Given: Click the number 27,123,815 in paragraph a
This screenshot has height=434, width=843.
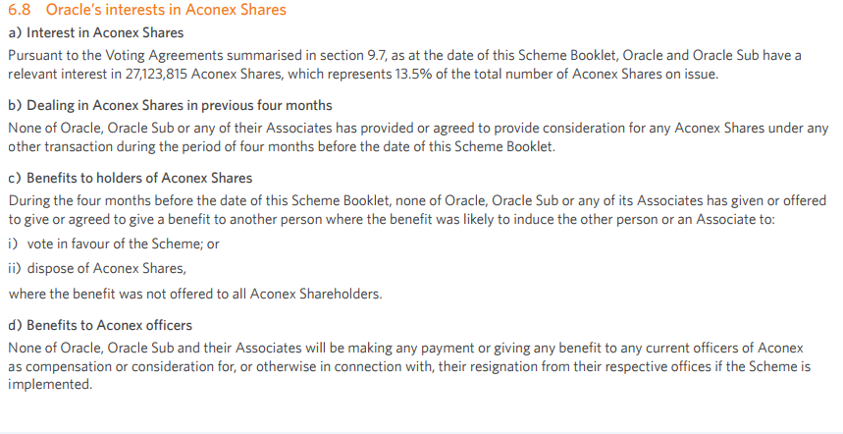Looking at the screenshot, I should pyautogui.click(x=156, y=75).
